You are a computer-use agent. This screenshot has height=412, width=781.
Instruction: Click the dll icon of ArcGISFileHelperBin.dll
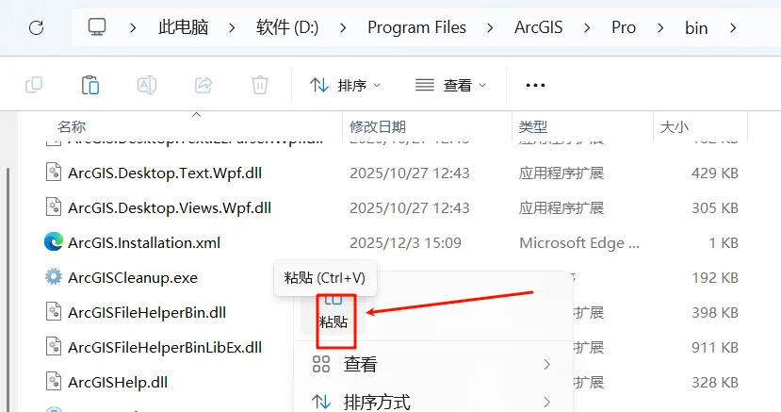tap(54, 311)
